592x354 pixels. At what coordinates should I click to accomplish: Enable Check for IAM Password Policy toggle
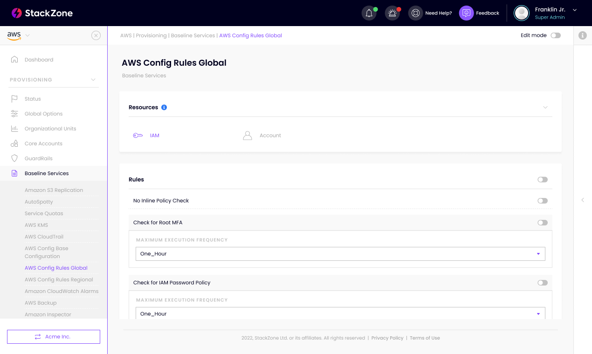[543, 283]
